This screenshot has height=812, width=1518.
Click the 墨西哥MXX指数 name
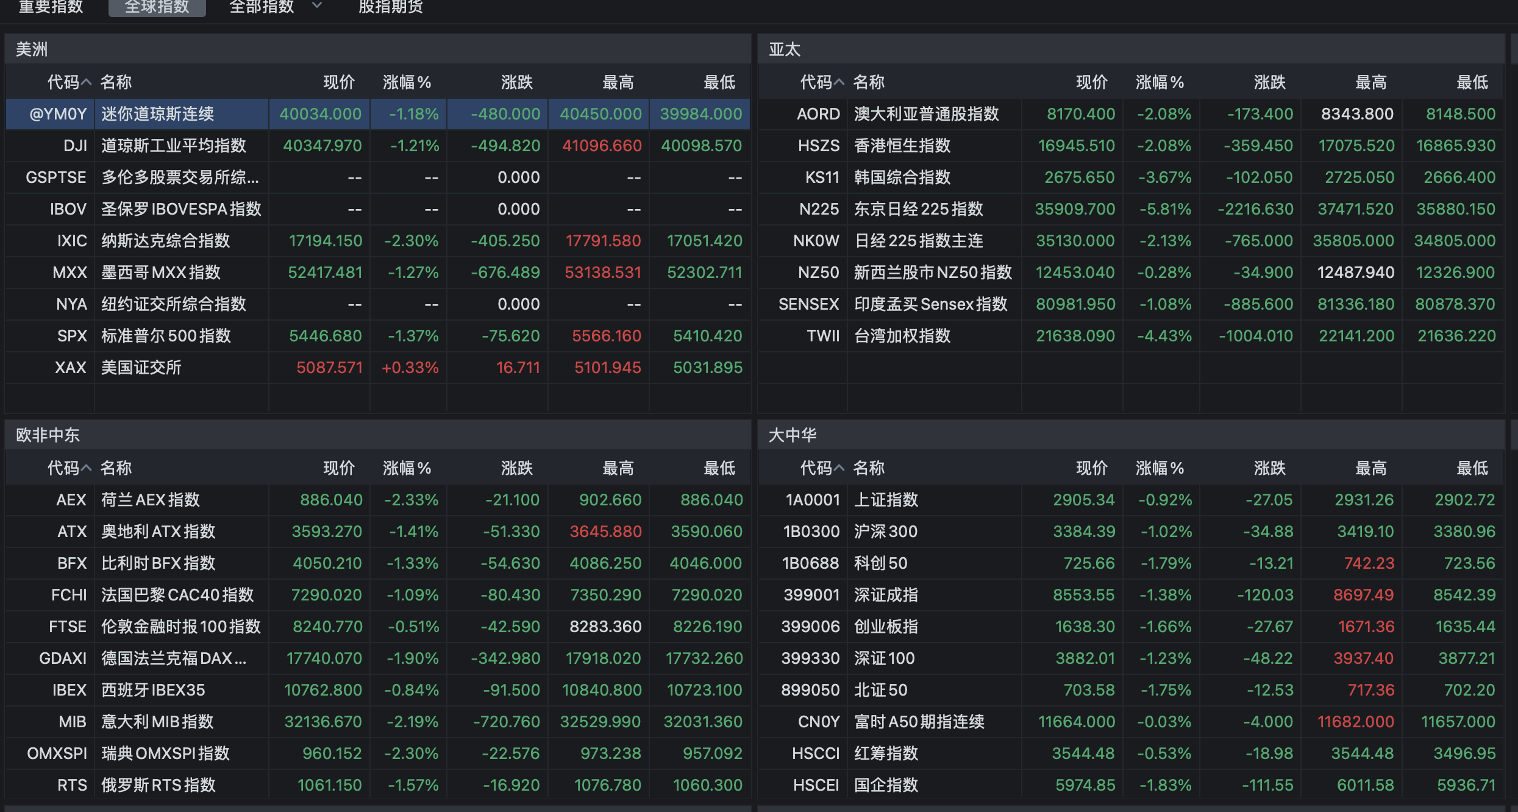point(161,272)
